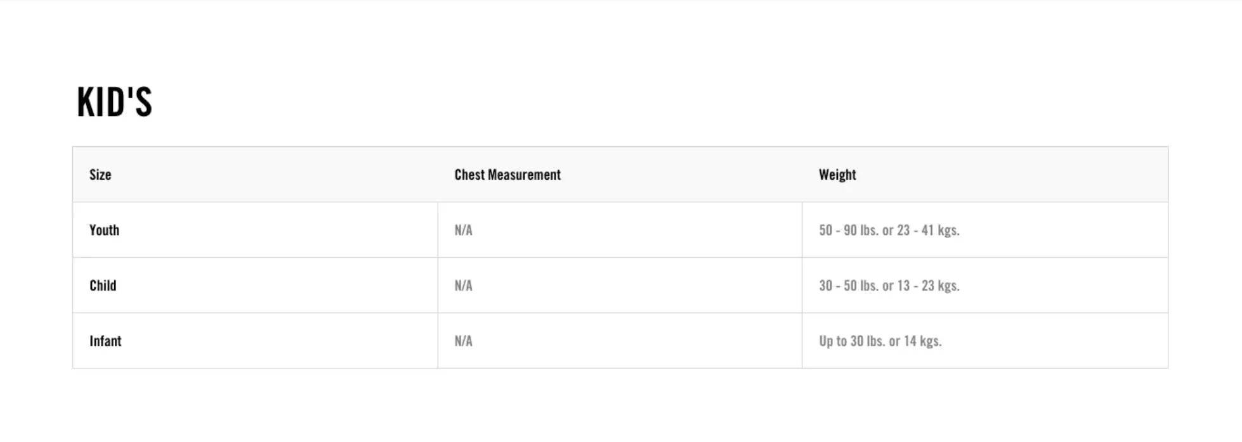Screen dimensions: 1242x442
Task: Click the Weight column header
Action: coord(837,175)
